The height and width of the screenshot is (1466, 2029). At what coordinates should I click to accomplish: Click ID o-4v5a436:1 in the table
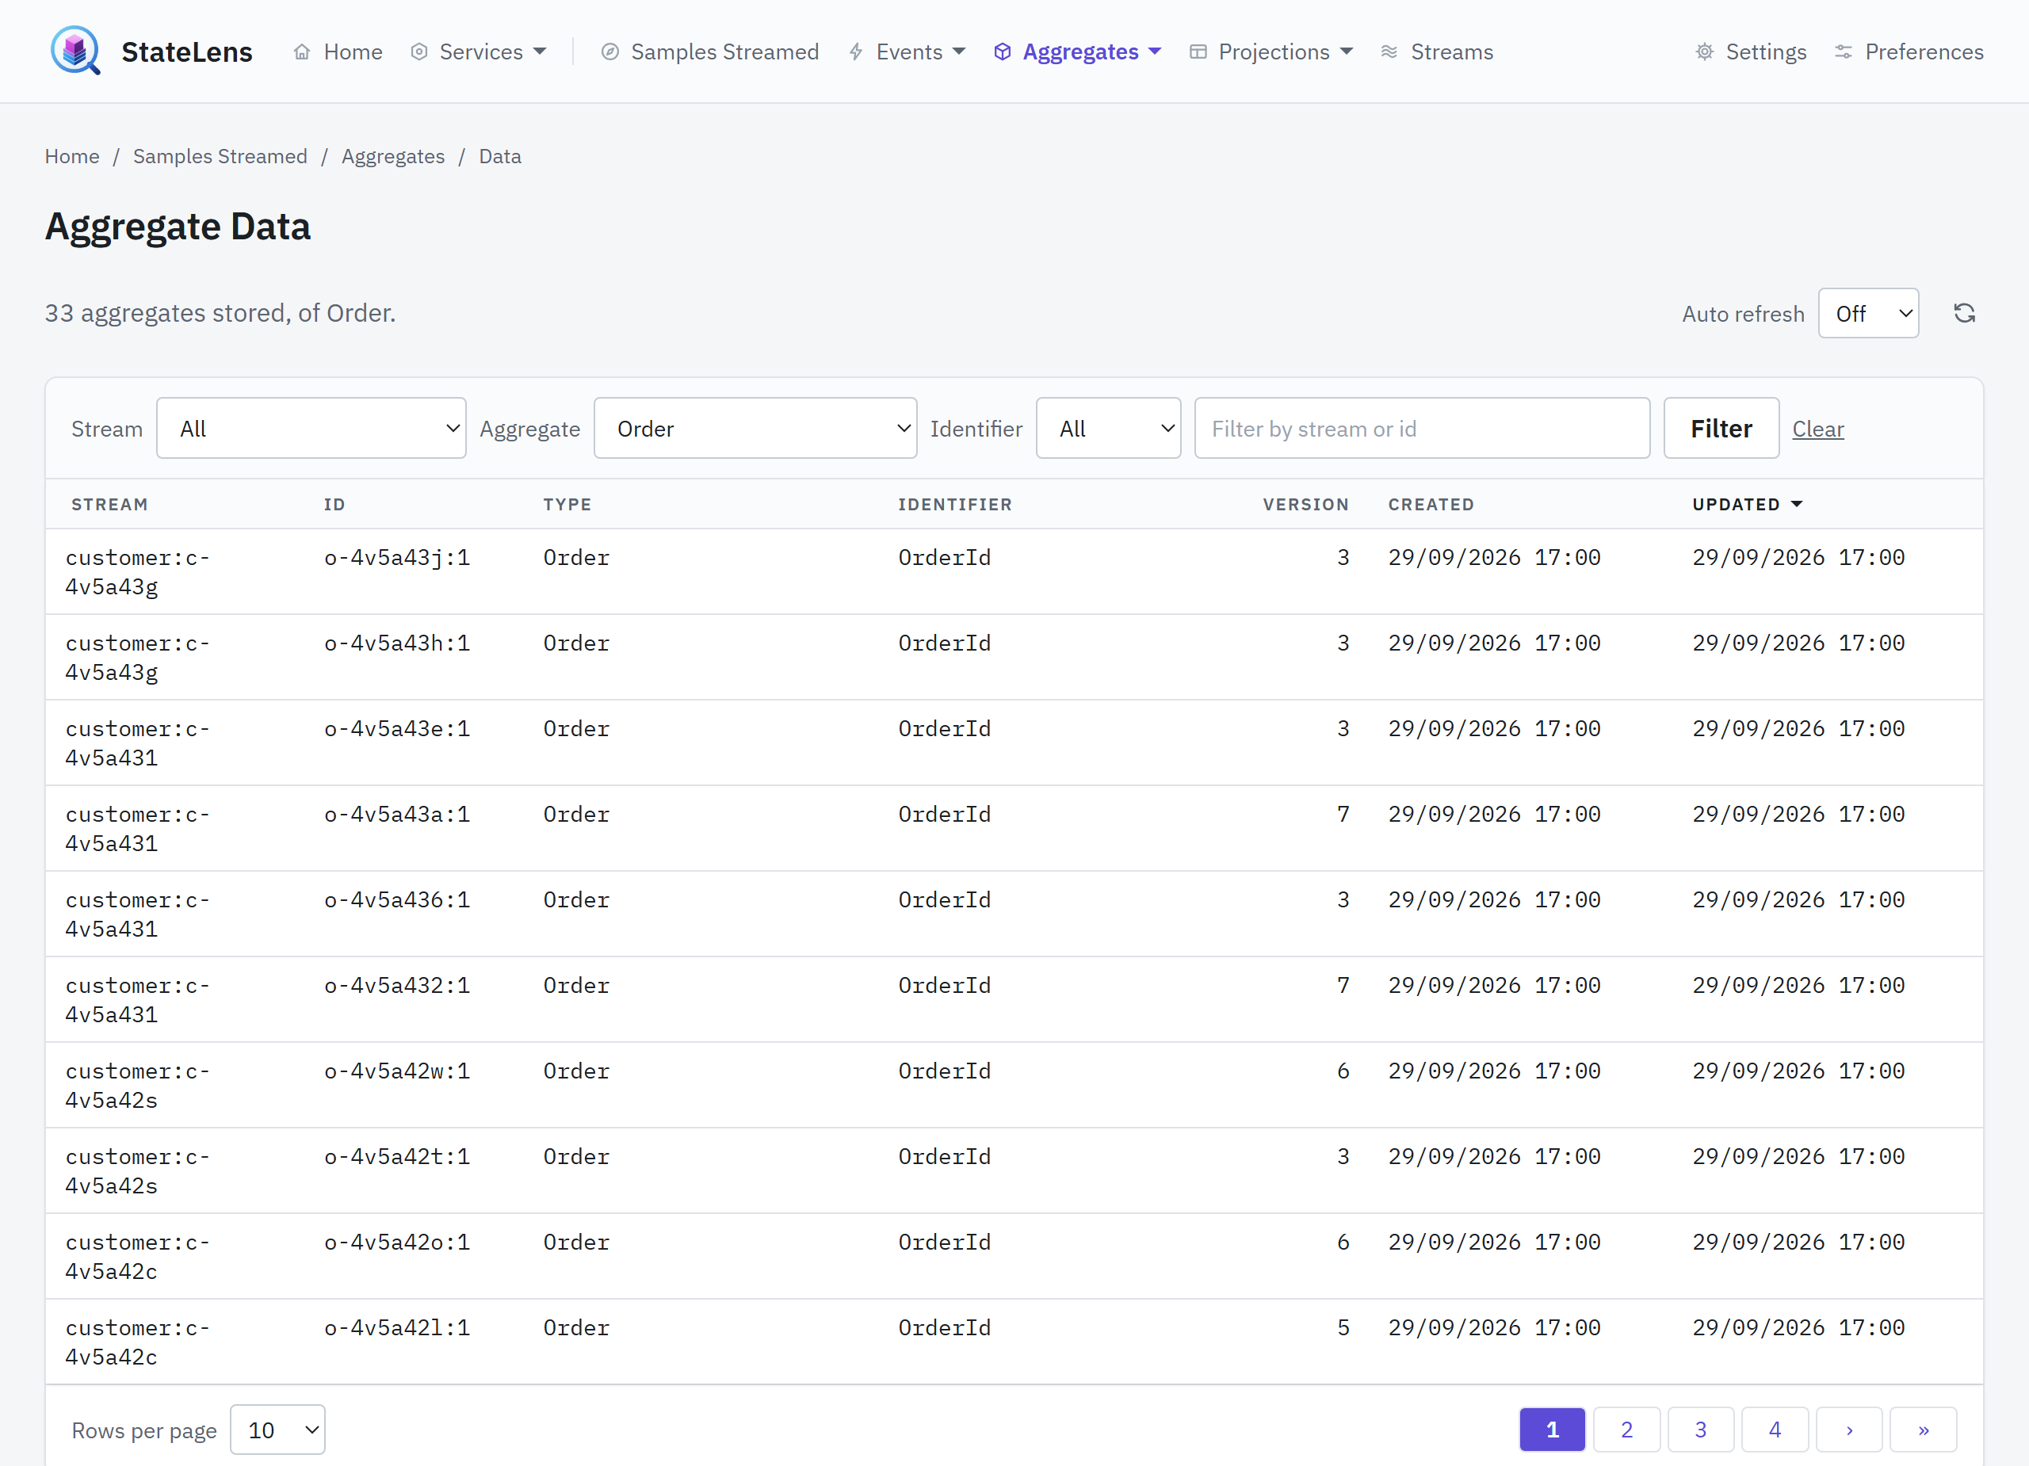[397, 900]
